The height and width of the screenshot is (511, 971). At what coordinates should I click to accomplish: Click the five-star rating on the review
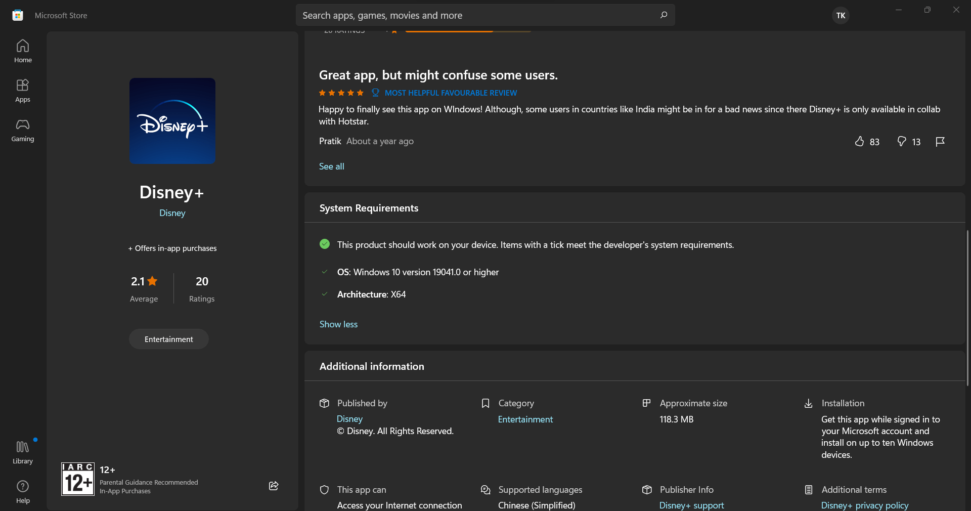coord(341,93)
